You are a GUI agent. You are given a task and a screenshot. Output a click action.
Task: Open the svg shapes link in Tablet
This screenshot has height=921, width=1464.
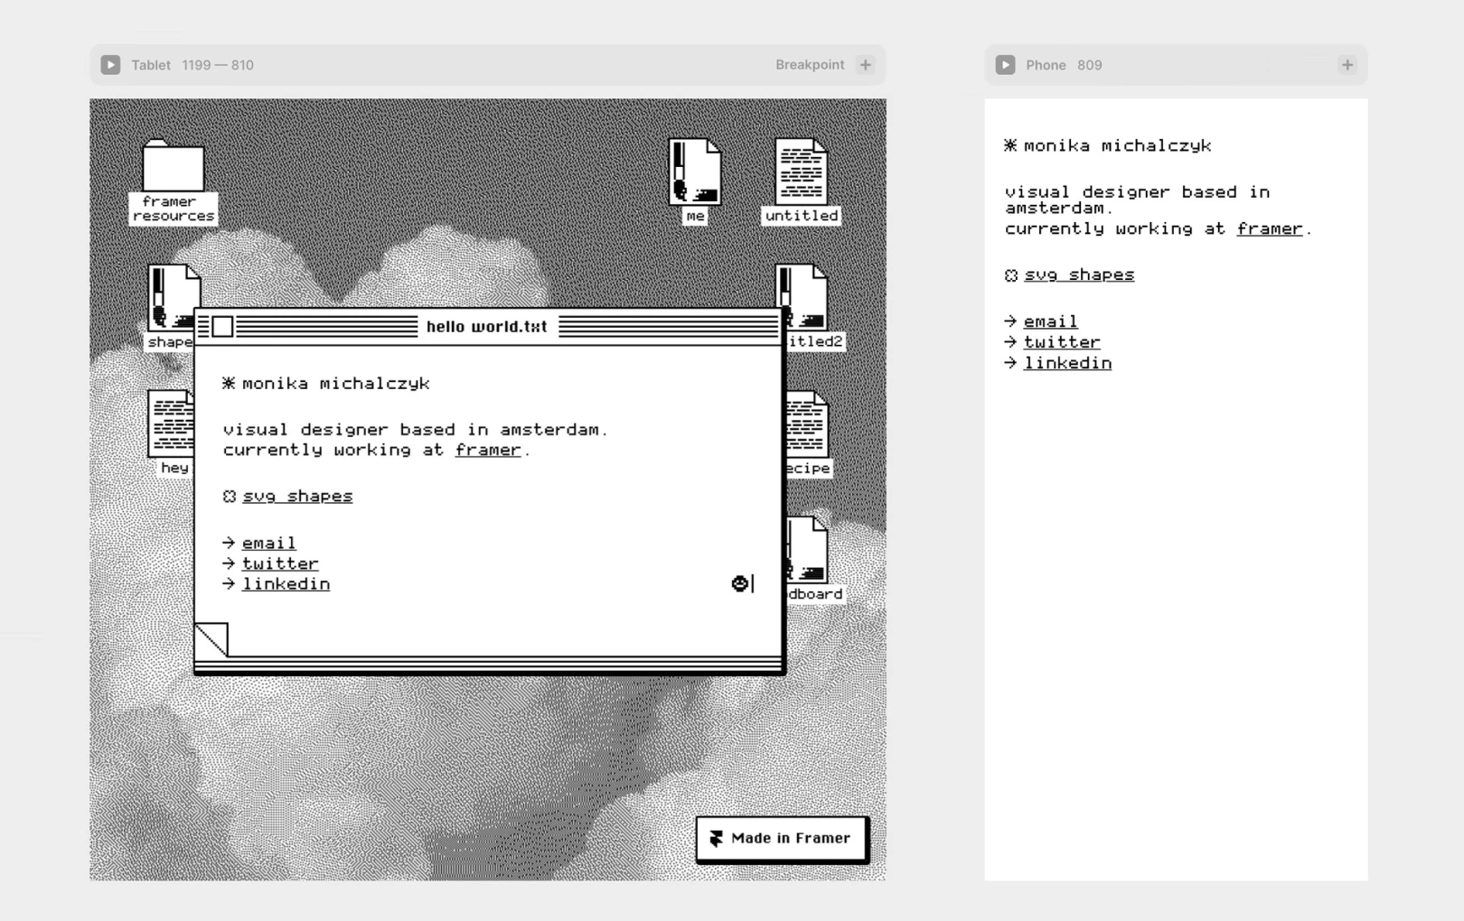click(297, 496)
